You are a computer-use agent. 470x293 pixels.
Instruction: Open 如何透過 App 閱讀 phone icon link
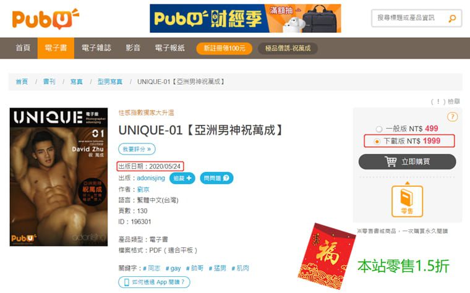pyautogui.click(x=154, y=282)
